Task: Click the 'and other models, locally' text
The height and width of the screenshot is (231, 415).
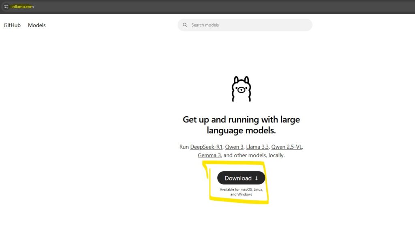Action: (x=254, y=155)
